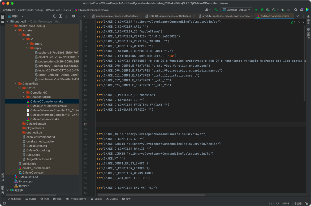Open notifications bell on right sidebar
Viewport: 311px width, 206px height.
(x=308, y=17)
